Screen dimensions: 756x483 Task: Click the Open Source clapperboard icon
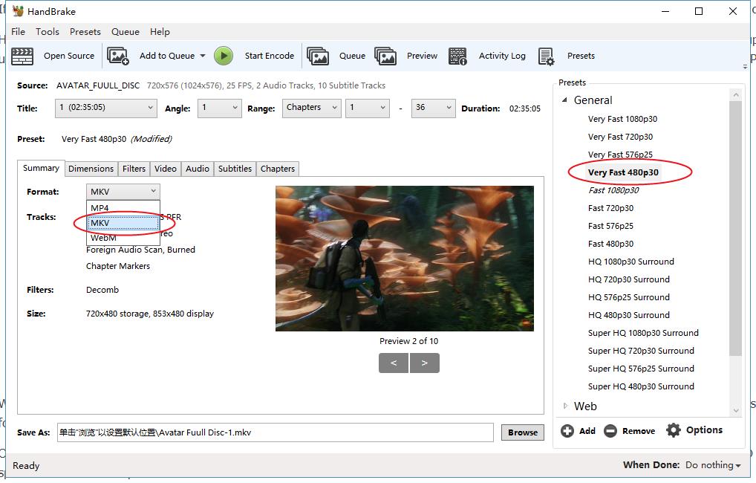coord(22,56)
